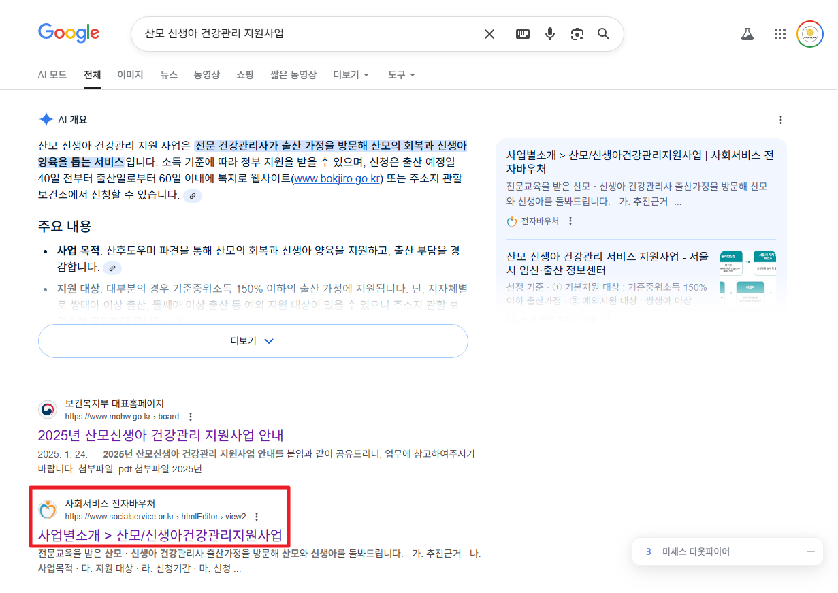Open the 도구 tools dropdown
Viewport: 838px width, 593px height.
[400, 75]
